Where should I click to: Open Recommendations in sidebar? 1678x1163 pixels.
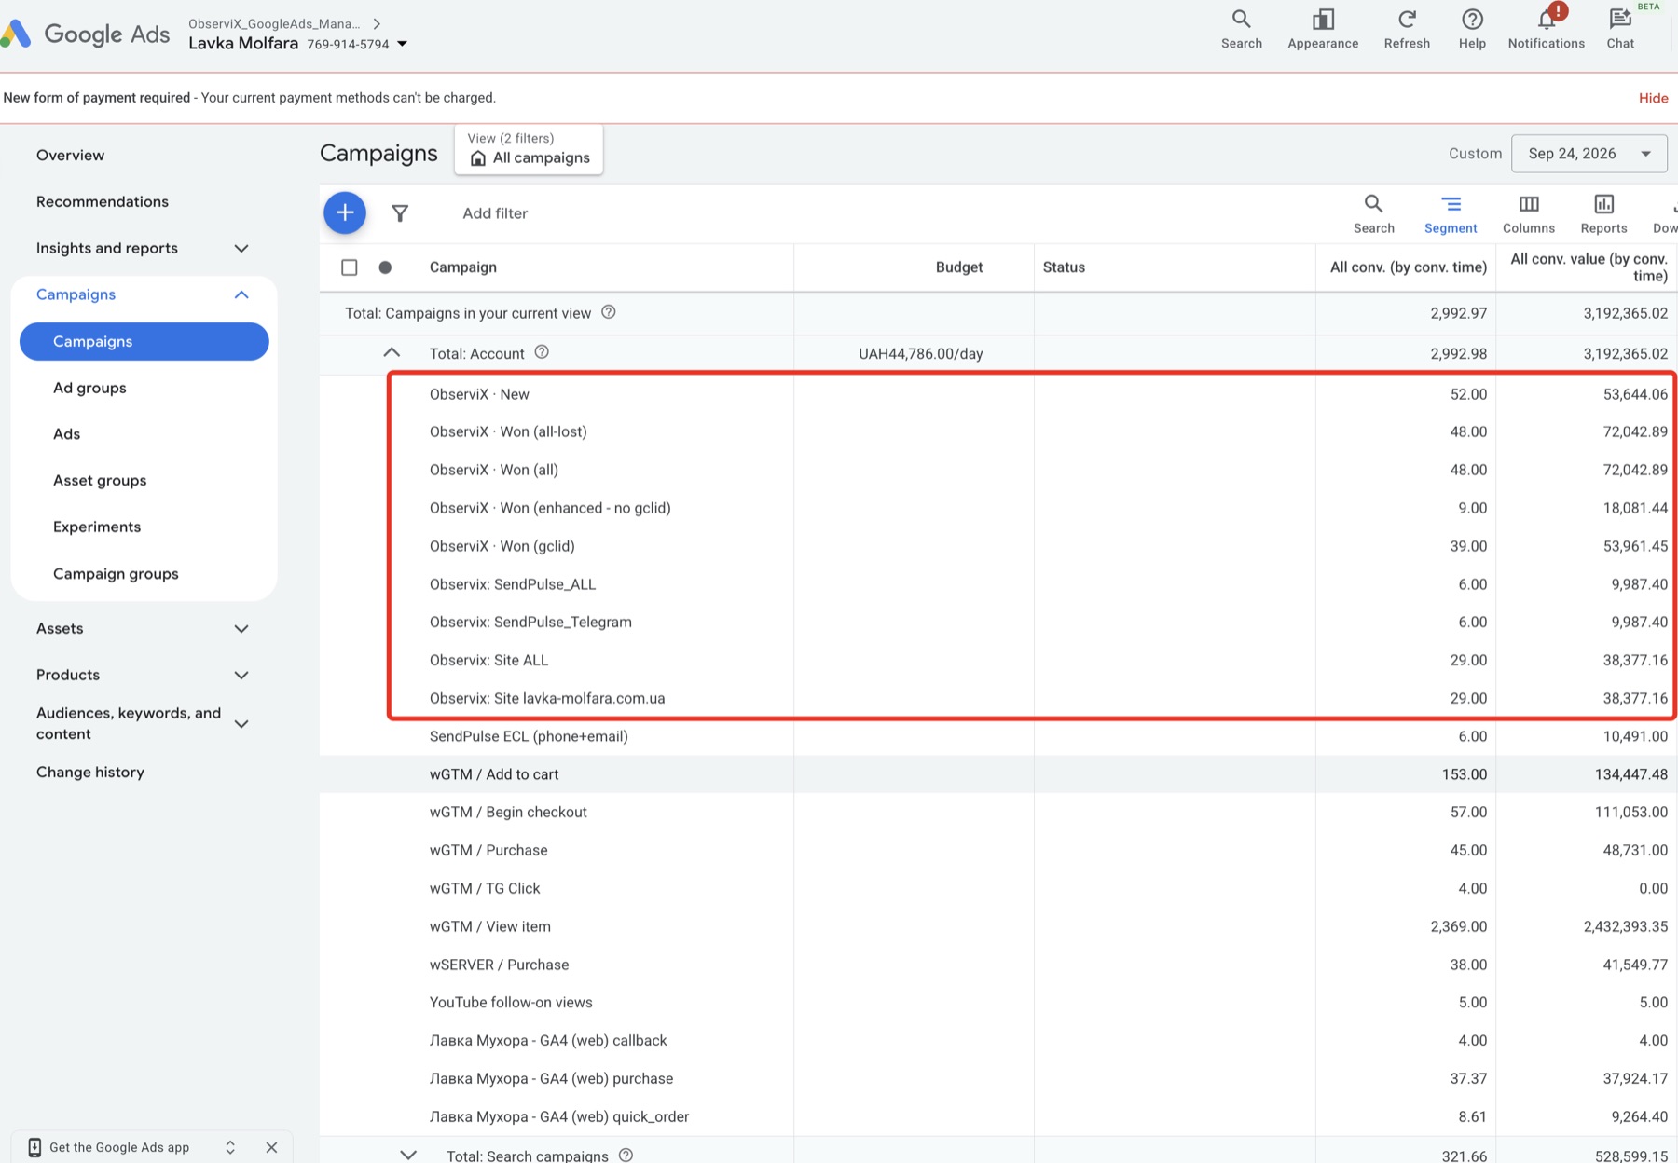[x=103, y=201]
